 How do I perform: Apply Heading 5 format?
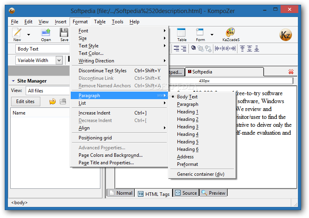202,142
